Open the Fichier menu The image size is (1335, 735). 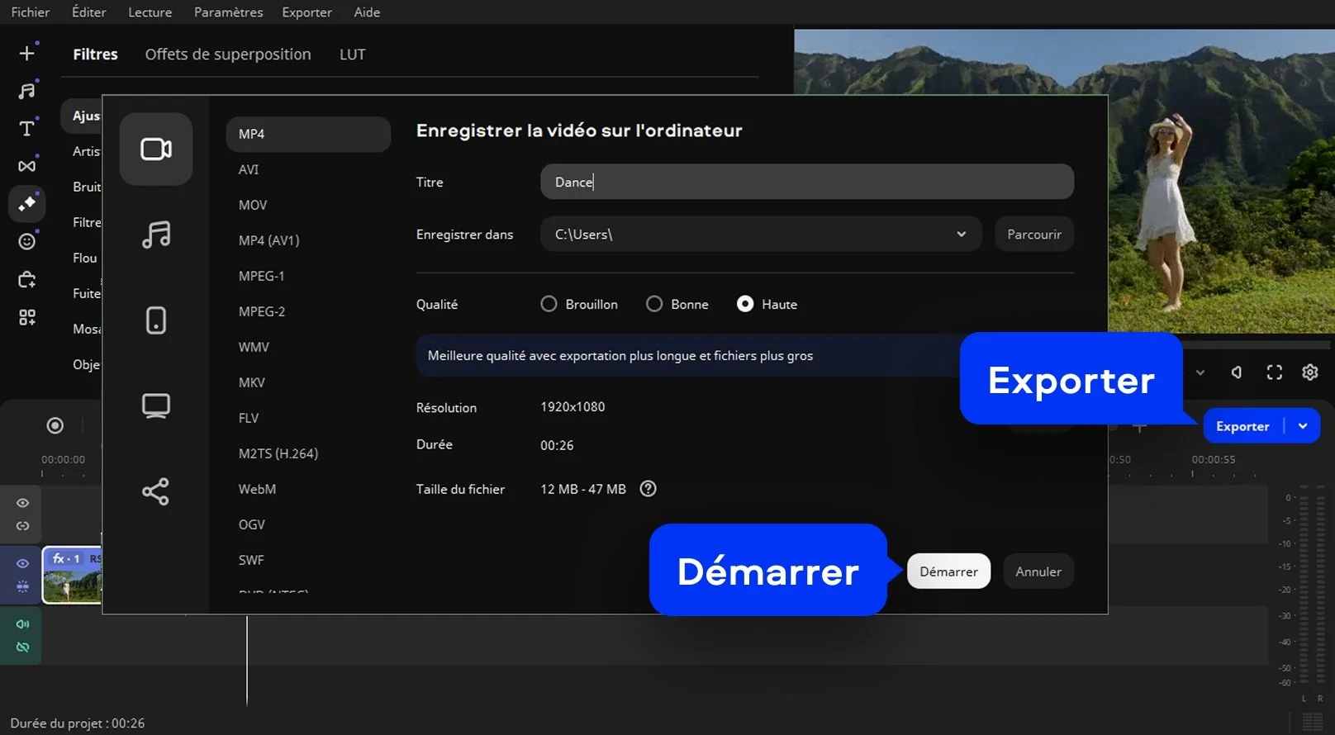point(30,12)
